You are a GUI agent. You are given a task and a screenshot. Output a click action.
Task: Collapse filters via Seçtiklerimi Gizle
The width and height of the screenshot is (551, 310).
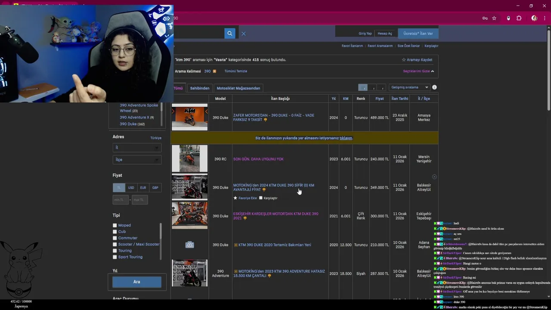(x=418, y=71)
